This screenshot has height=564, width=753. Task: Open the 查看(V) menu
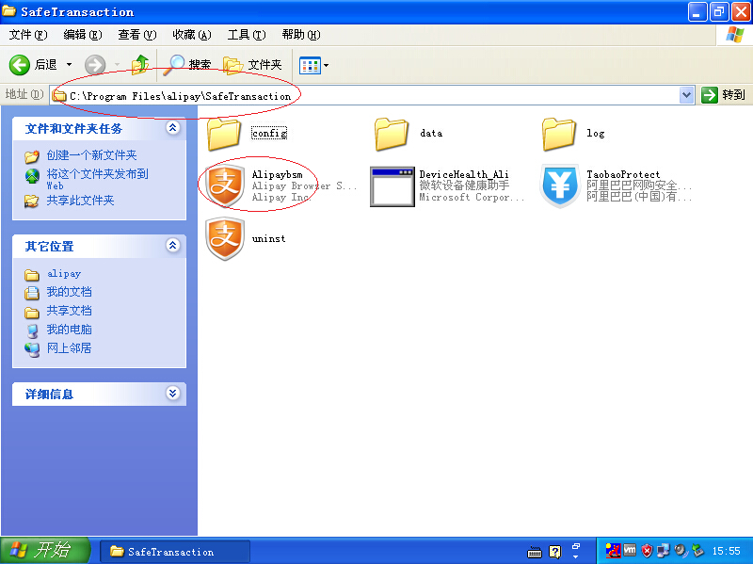136,35
